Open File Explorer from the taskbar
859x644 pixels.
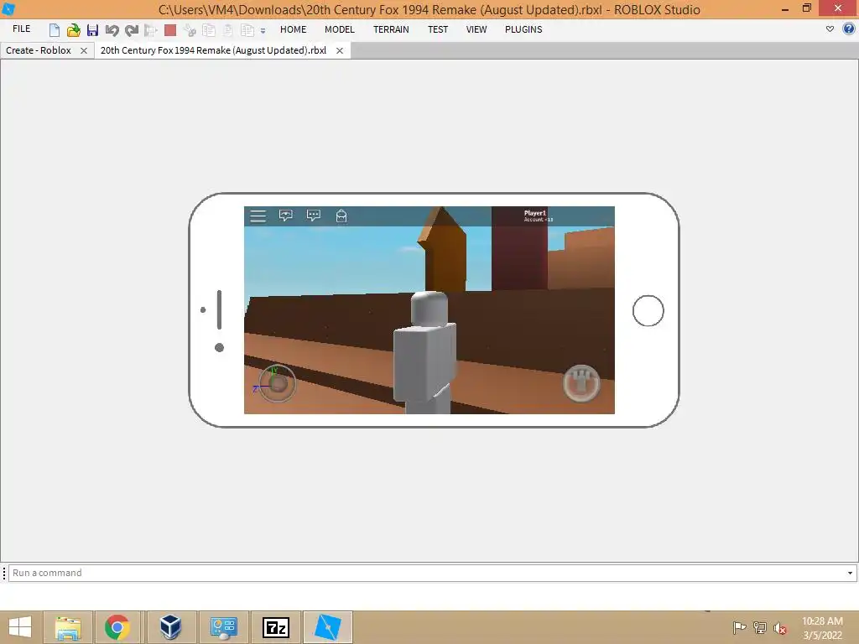[x=68, y=627]
